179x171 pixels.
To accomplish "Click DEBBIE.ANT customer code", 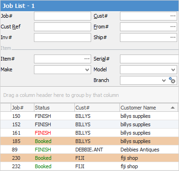I will tap(89, 150).
